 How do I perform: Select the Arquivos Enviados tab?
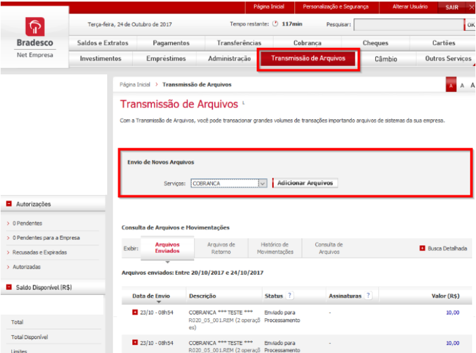pos(167,248)
